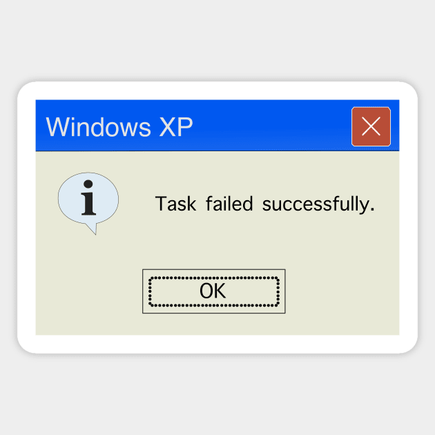
Task: Click the empty blue title bar area
Action: coord(272,126)
